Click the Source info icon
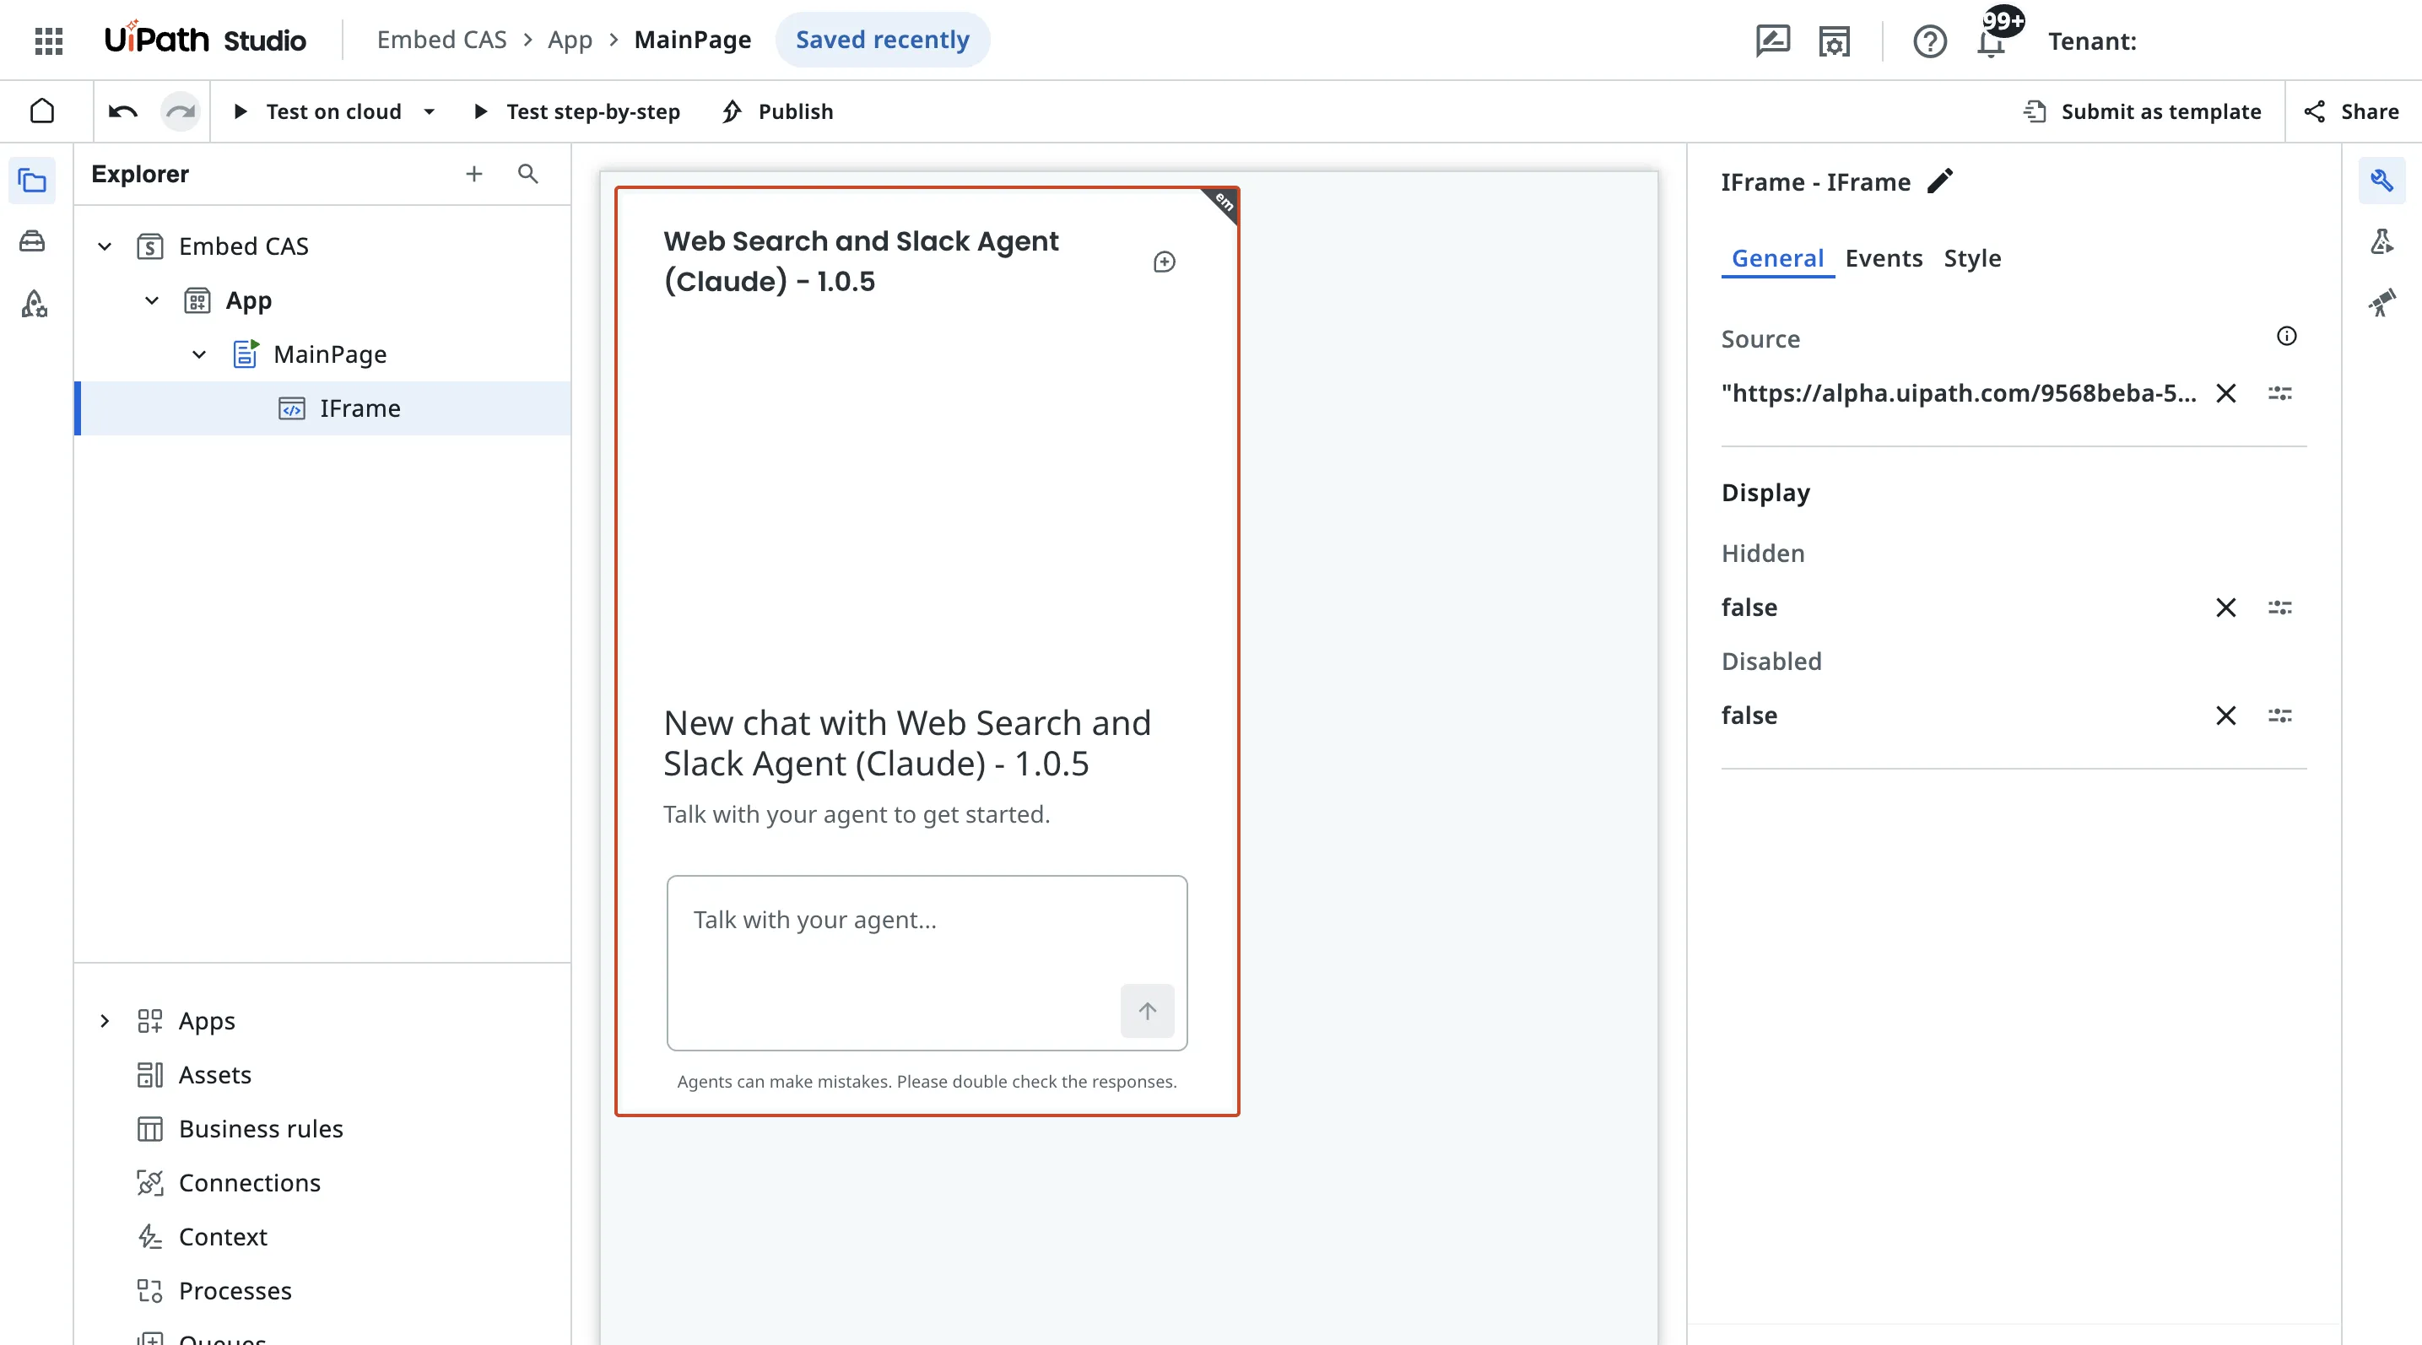2422x1345 pixels. click(x=2285, y=337)
